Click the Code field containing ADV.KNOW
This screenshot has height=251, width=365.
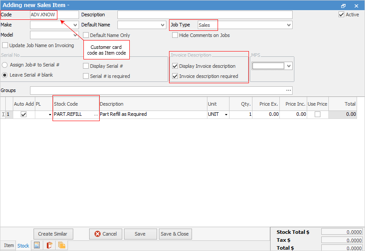[x=54, y=15]
